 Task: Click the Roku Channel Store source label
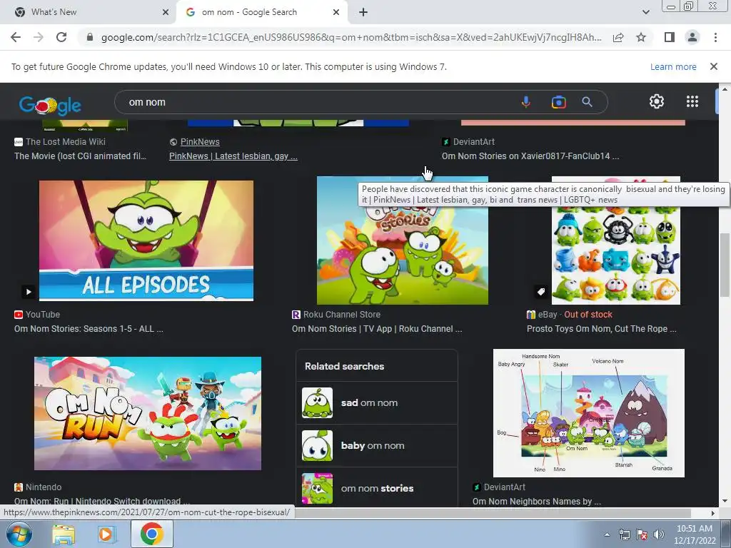pyautogui.click(x=342, y=315)
